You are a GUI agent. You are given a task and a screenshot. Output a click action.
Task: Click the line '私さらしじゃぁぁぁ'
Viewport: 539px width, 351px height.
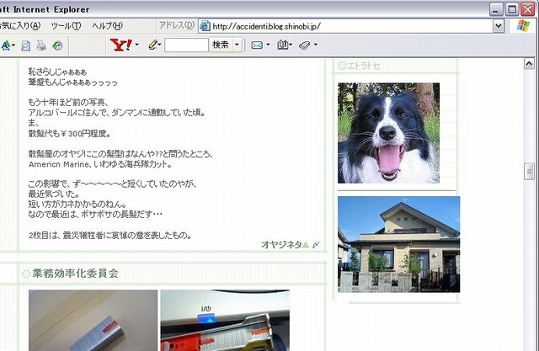click(57, 72)
